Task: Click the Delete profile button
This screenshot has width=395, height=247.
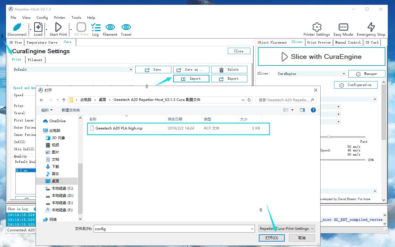Action: (229, 70)
